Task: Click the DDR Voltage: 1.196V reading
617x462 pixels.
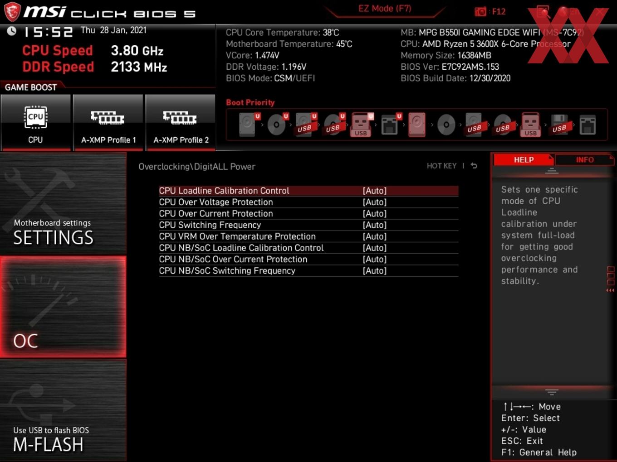Action: coord(266,67)
